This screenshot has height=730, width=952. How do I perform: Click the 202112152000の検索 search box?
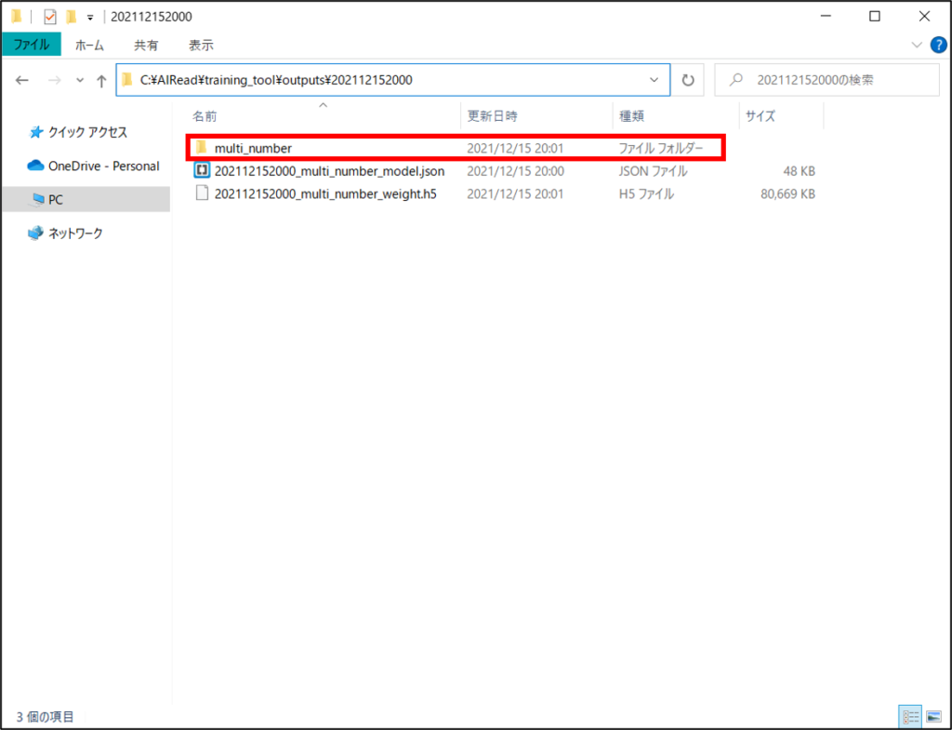tap(826, 80)
